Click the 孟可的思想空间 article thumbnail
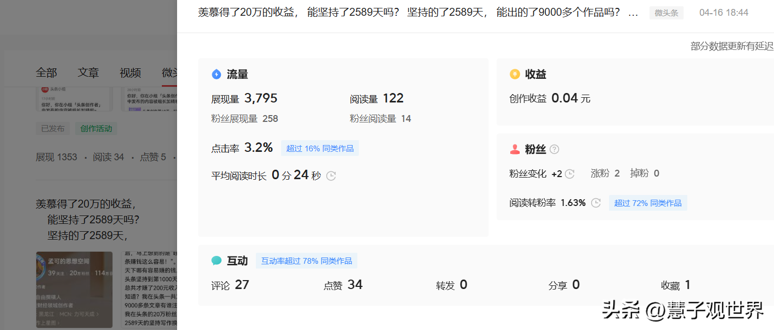 pyautogui.click(x=74, y=289)
